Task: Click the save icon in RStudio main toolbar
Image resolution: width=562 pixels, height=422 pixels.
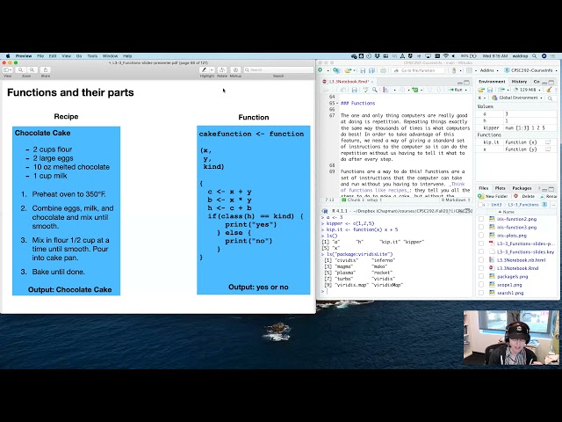Action: tap(363, 70)
